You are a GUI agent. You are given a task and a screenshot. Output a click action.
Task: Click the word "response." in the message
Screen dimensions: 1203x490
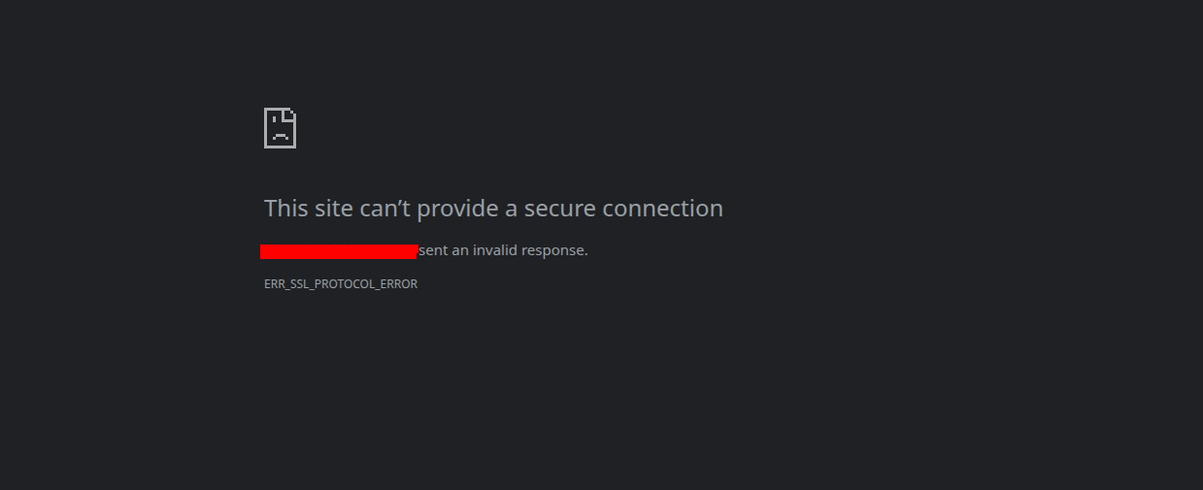[x=554, y=250]
